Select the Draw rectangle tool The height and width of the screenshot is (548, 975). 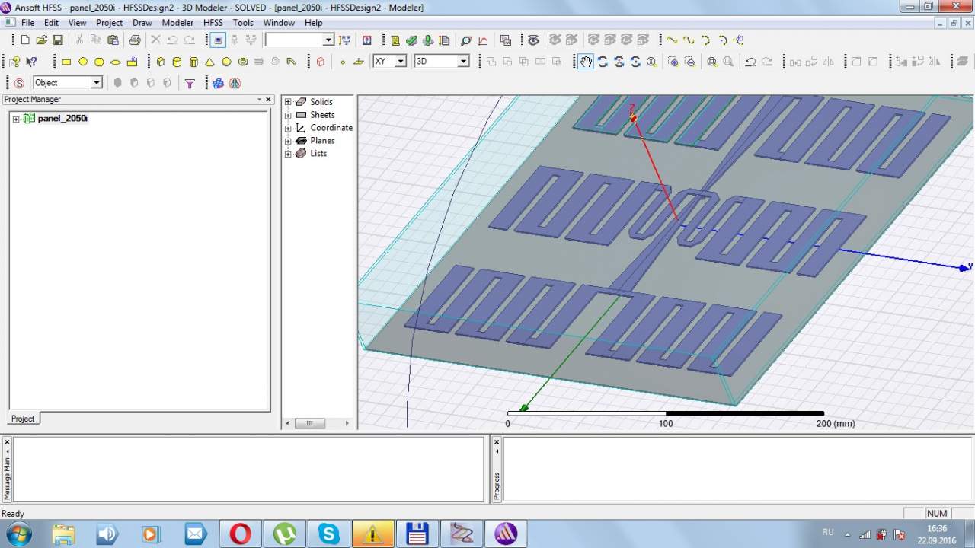pyautogui.click(x=66, y=62)
